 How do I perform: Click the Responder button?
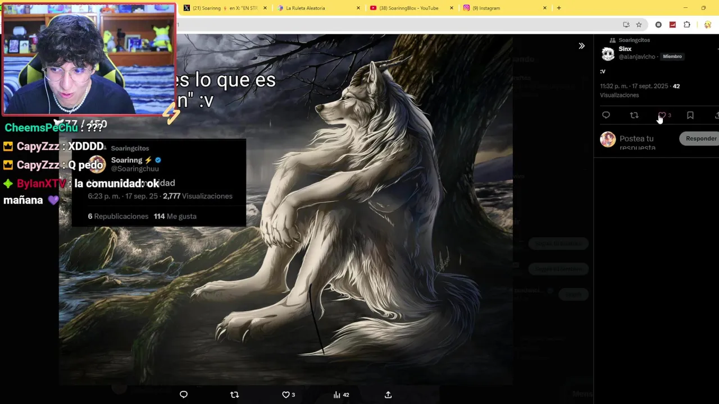tap(700, 139)
